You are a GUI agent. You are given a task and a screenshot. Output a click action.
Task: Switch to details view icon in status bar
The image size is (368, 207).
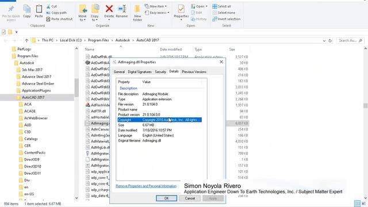[x=357, y=204]
